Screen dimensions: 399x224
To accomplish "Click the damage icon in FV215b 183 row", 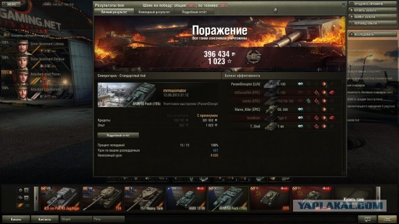I will point(324,101).
